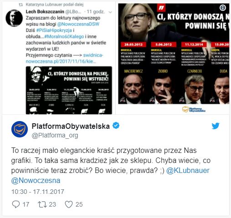Viewport: 231px width, 218px height.
Task: Open Lech Bokszczanin profile avatar
Action: pos(14,18)
